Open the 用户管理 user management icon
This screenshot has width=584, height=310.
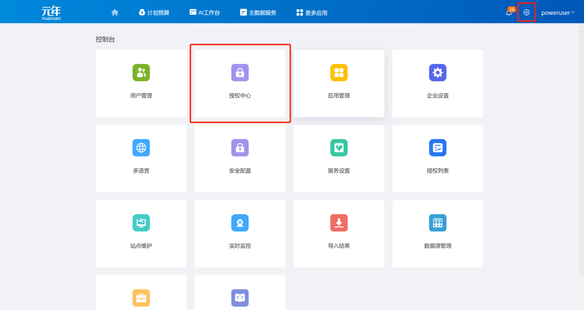coord(141,73)
